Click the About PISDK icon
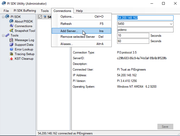The width and height of the screenshot is (180, 136). (11, 21)
